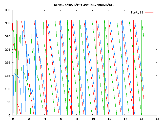Click the fort.23 legend label

coord(137,12)
